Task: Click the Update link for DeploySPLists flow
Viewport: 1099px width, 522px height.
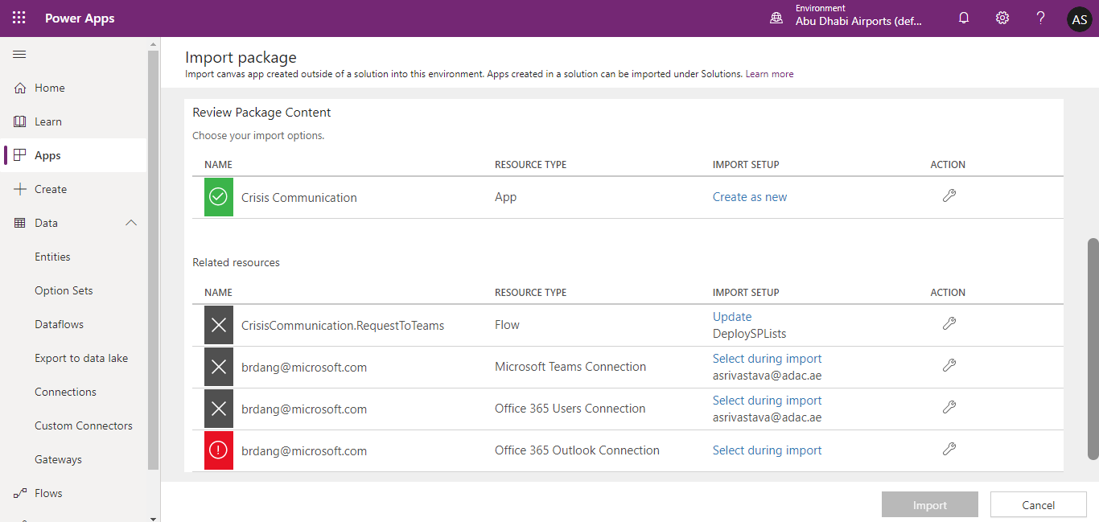Action: click(731, 316)
